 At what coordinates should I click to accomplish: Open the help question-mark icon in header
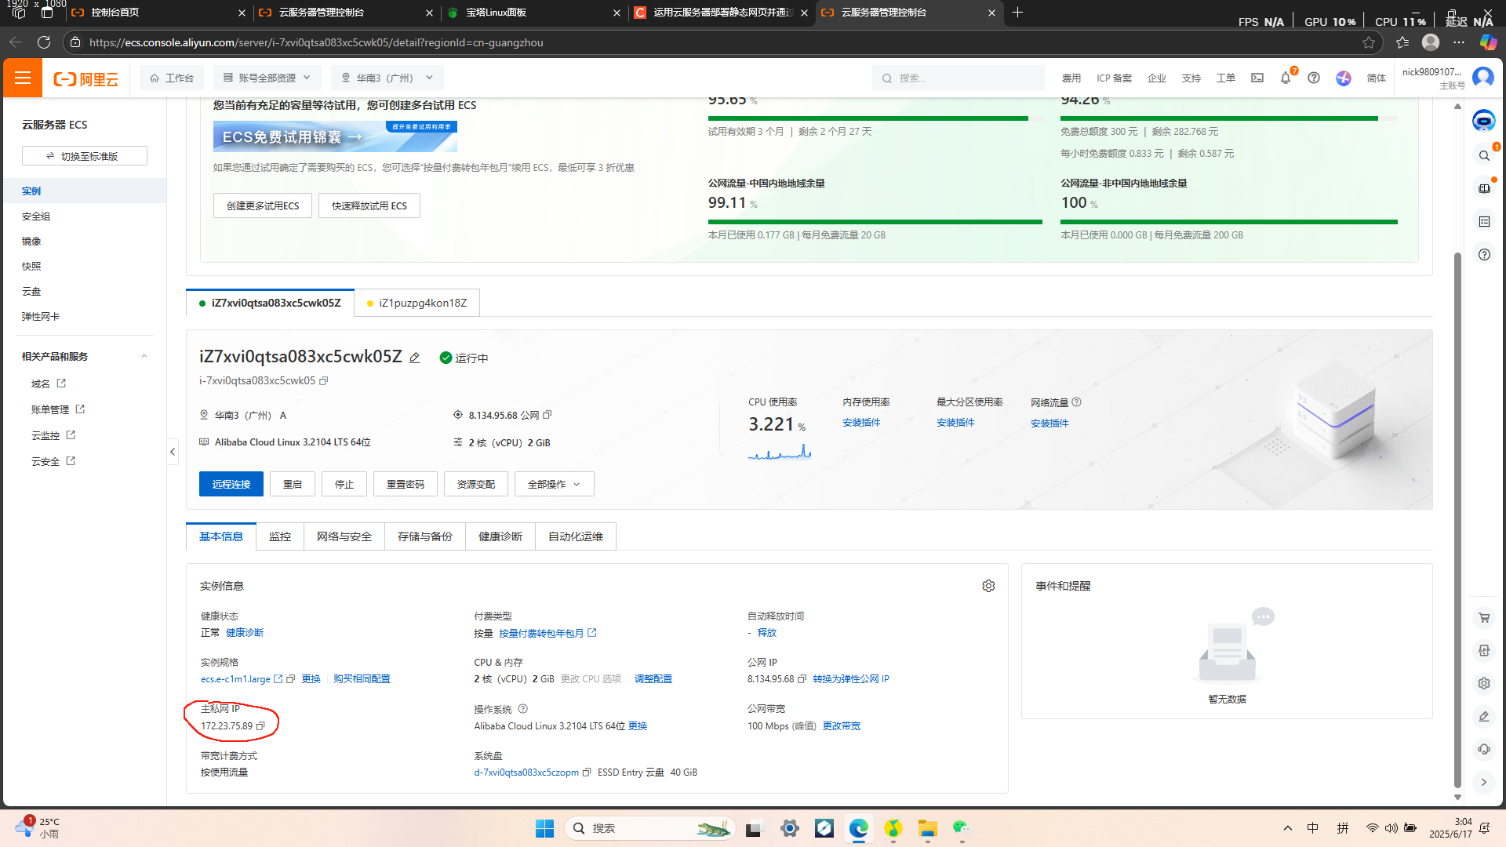[1314, 78]
